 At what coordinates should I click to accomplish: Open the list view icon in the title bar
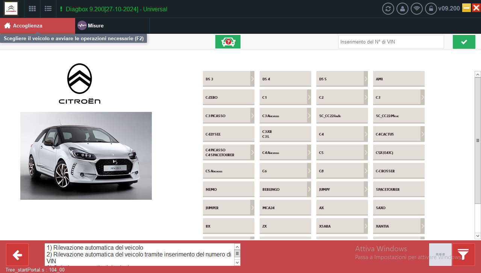48,9
